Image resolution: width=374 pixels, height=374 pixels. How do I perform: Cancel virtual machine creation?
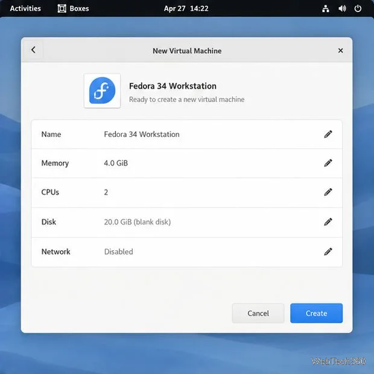pyautogui.click(x=258, y=313)
